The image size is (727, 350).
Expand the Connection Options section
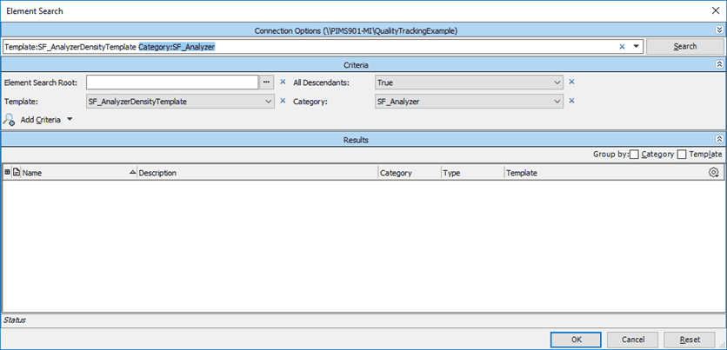pyautogui.click(x=719, y=30)
